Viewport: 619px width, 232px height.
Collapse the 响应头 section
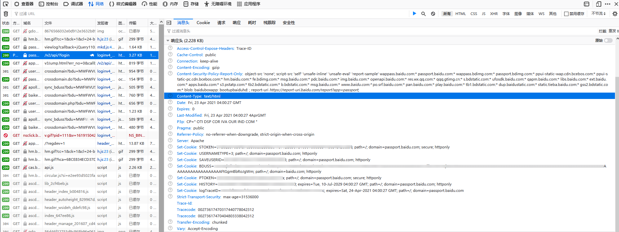click(168, 41)
